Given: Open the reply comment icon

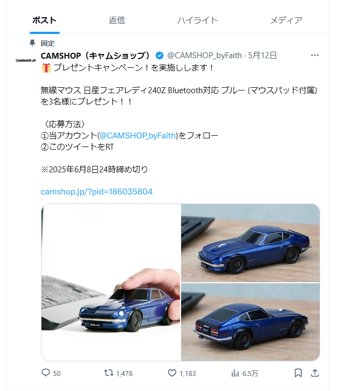Looking at the screenshot, I should pyautogui.click(x=46, y=373).
